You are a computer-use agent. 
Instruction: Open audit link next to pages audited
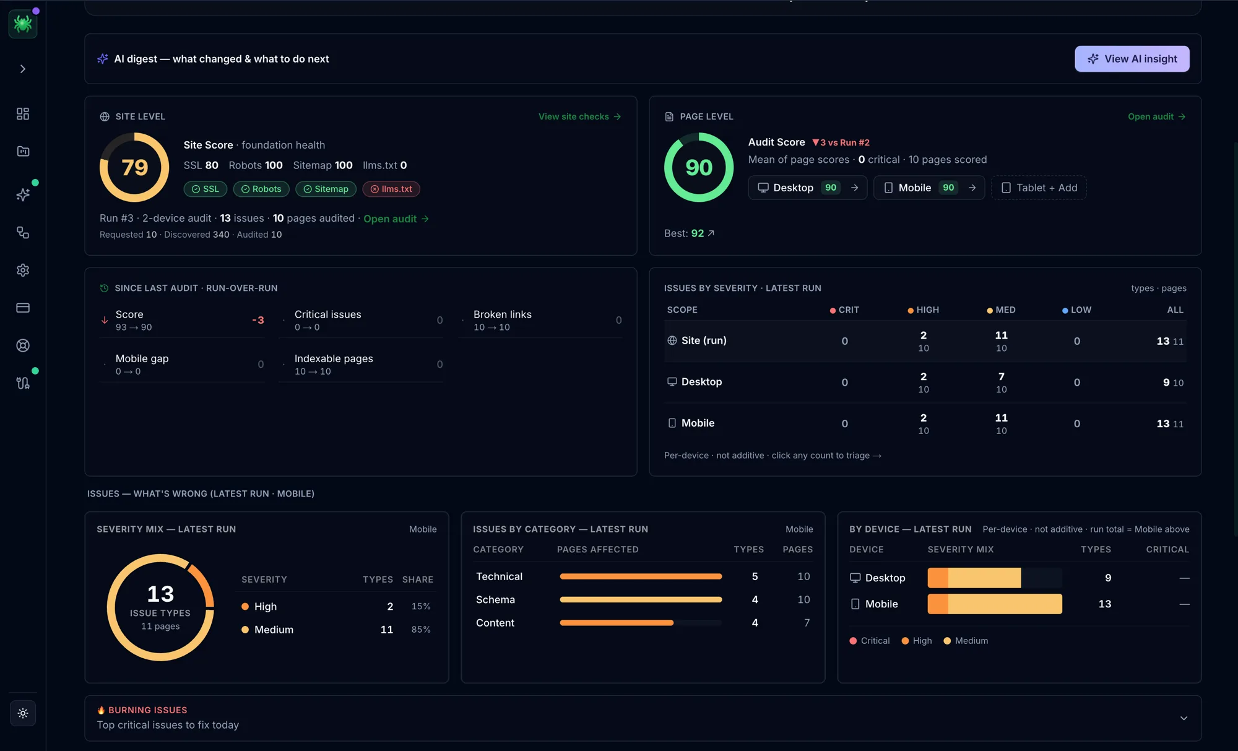pyautogui.click(x=396, y=219)
